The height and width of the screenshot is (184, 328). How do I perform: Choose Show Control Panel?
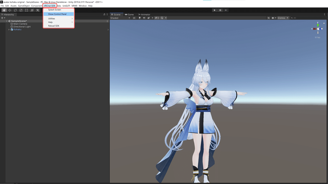tap(58, 14)
